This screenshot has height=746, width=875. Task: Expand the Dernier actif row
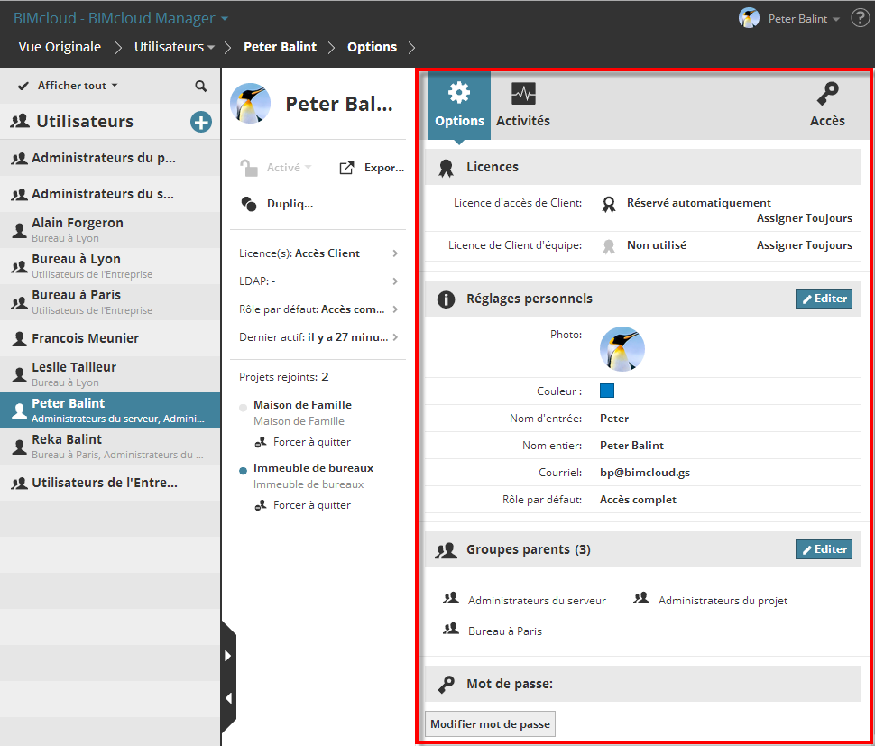click(x=318, y=337)
